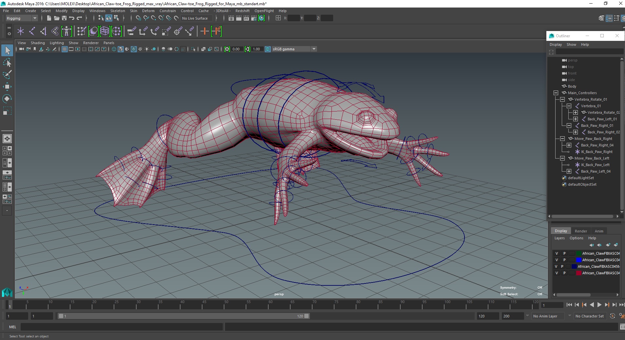The image size is (625, 340).
Task: Open the Outliner Show menu
Action: 571,44
